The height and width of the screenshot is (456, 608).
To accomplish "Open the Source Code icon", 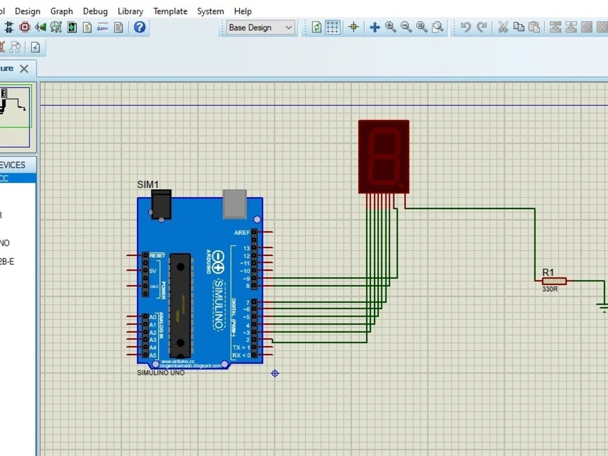I will point(103,27).
